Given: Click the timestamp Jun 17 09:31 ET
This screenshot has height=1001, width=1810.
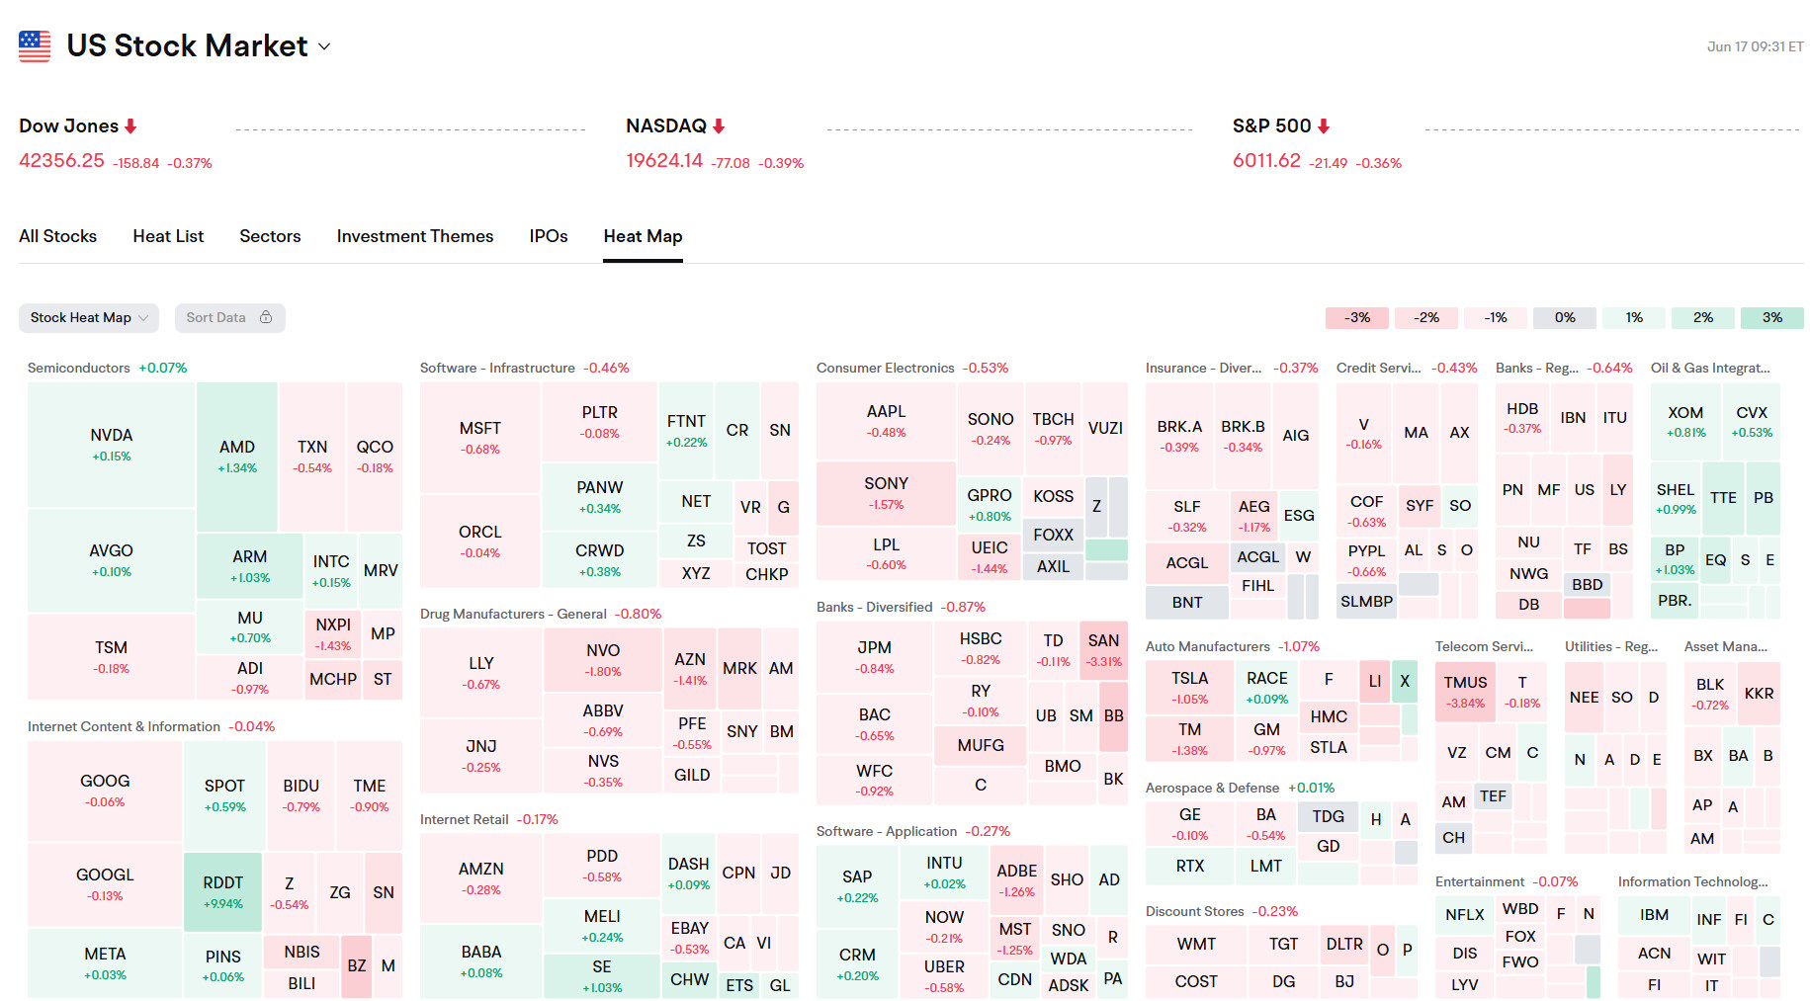Looking at the screenshot, I should [x=1755, y=46].
